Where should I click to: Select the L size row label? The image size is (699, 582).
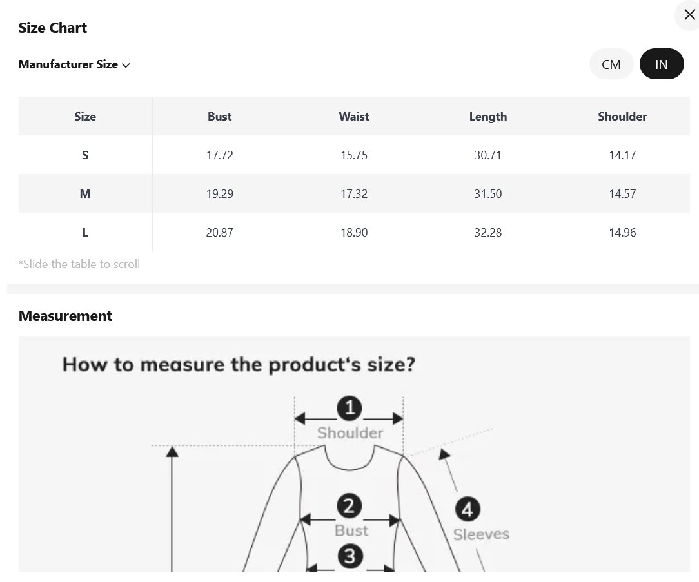coord(85,233)
